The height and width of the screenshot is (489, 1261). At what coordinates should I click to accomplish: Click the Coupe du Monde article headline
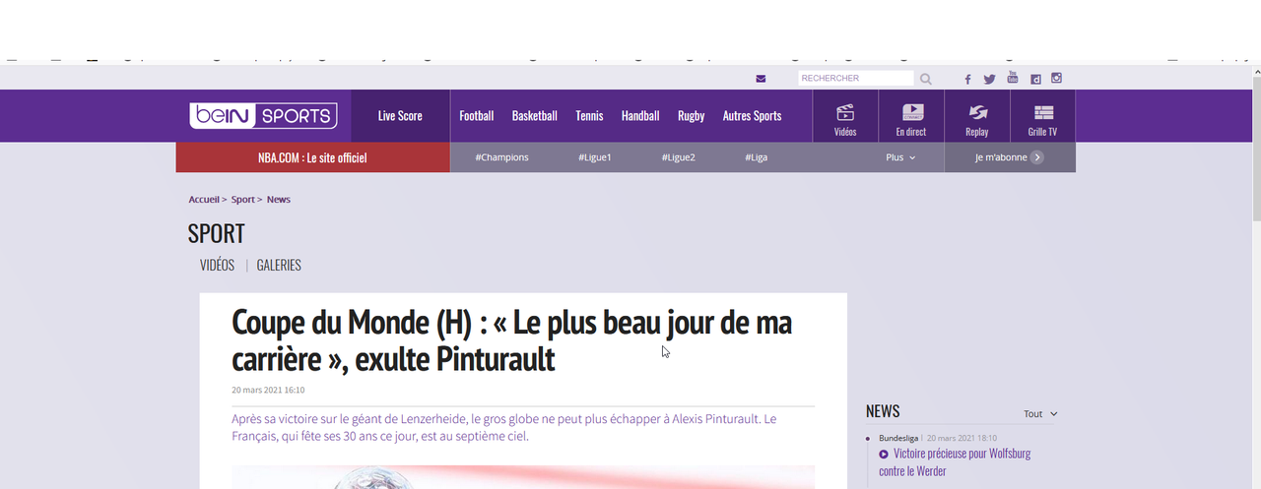click(511, 340)
